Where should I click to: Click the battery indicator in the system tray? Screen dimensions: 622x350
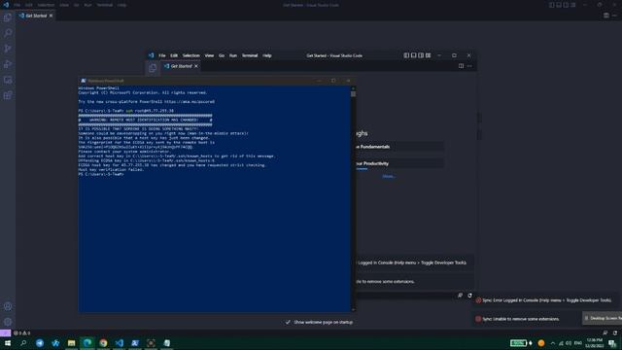point(518,343)
